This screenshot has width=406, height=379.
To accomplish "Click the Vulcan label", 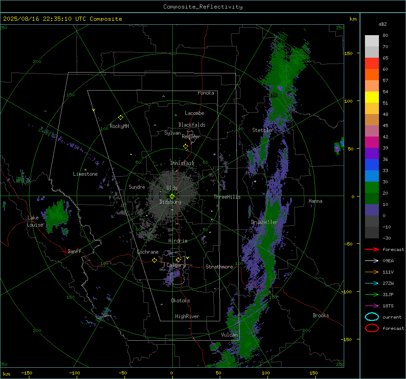I will click(229, 335).
